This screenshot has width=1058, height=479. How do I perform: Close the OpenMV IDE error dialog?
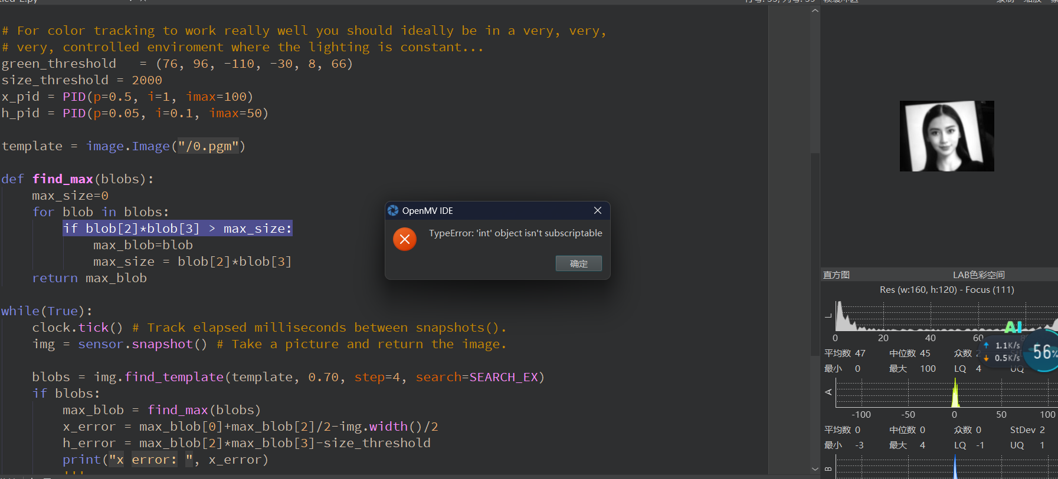[x=598, y=210]
